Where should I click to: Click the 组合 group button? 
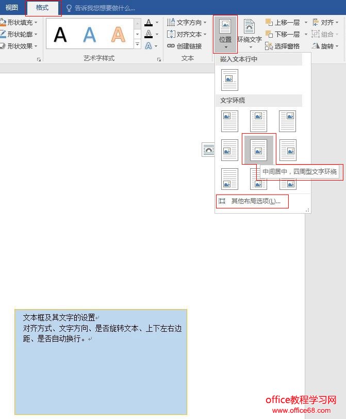tap(325, 34)
